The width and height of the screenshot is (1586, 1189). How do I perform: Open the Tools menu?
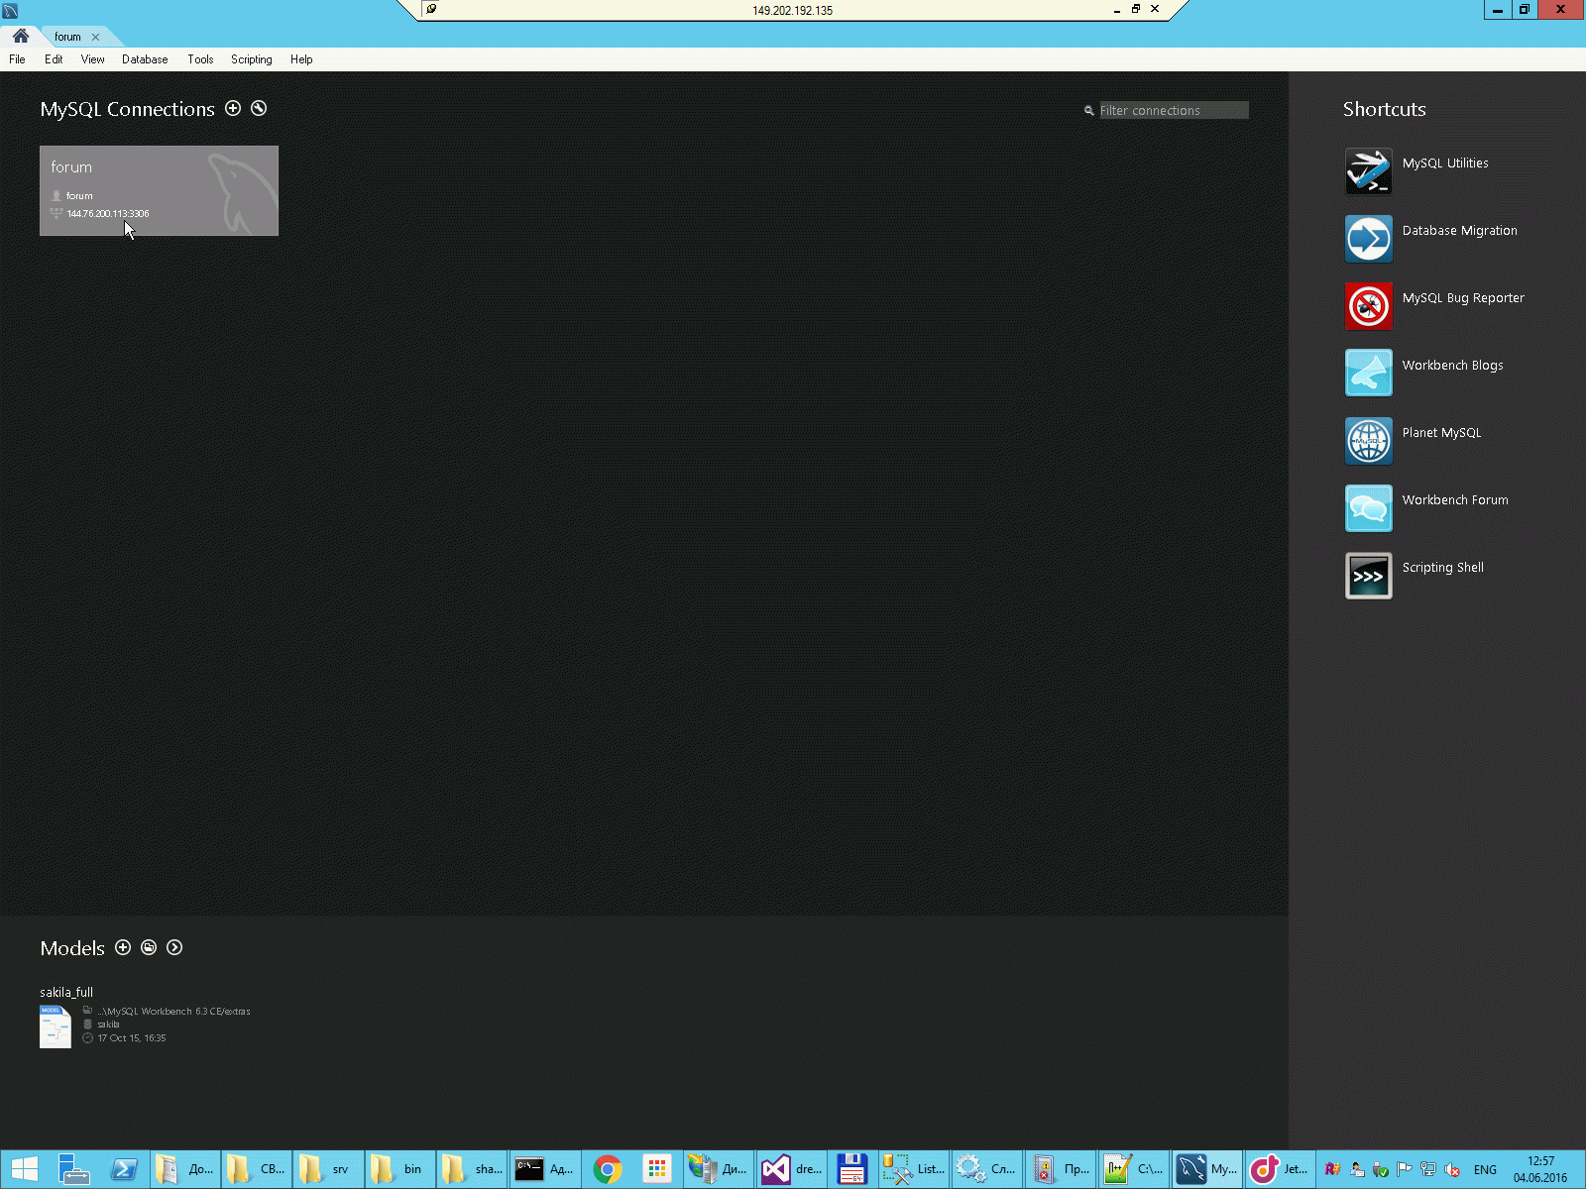(200, 59)
